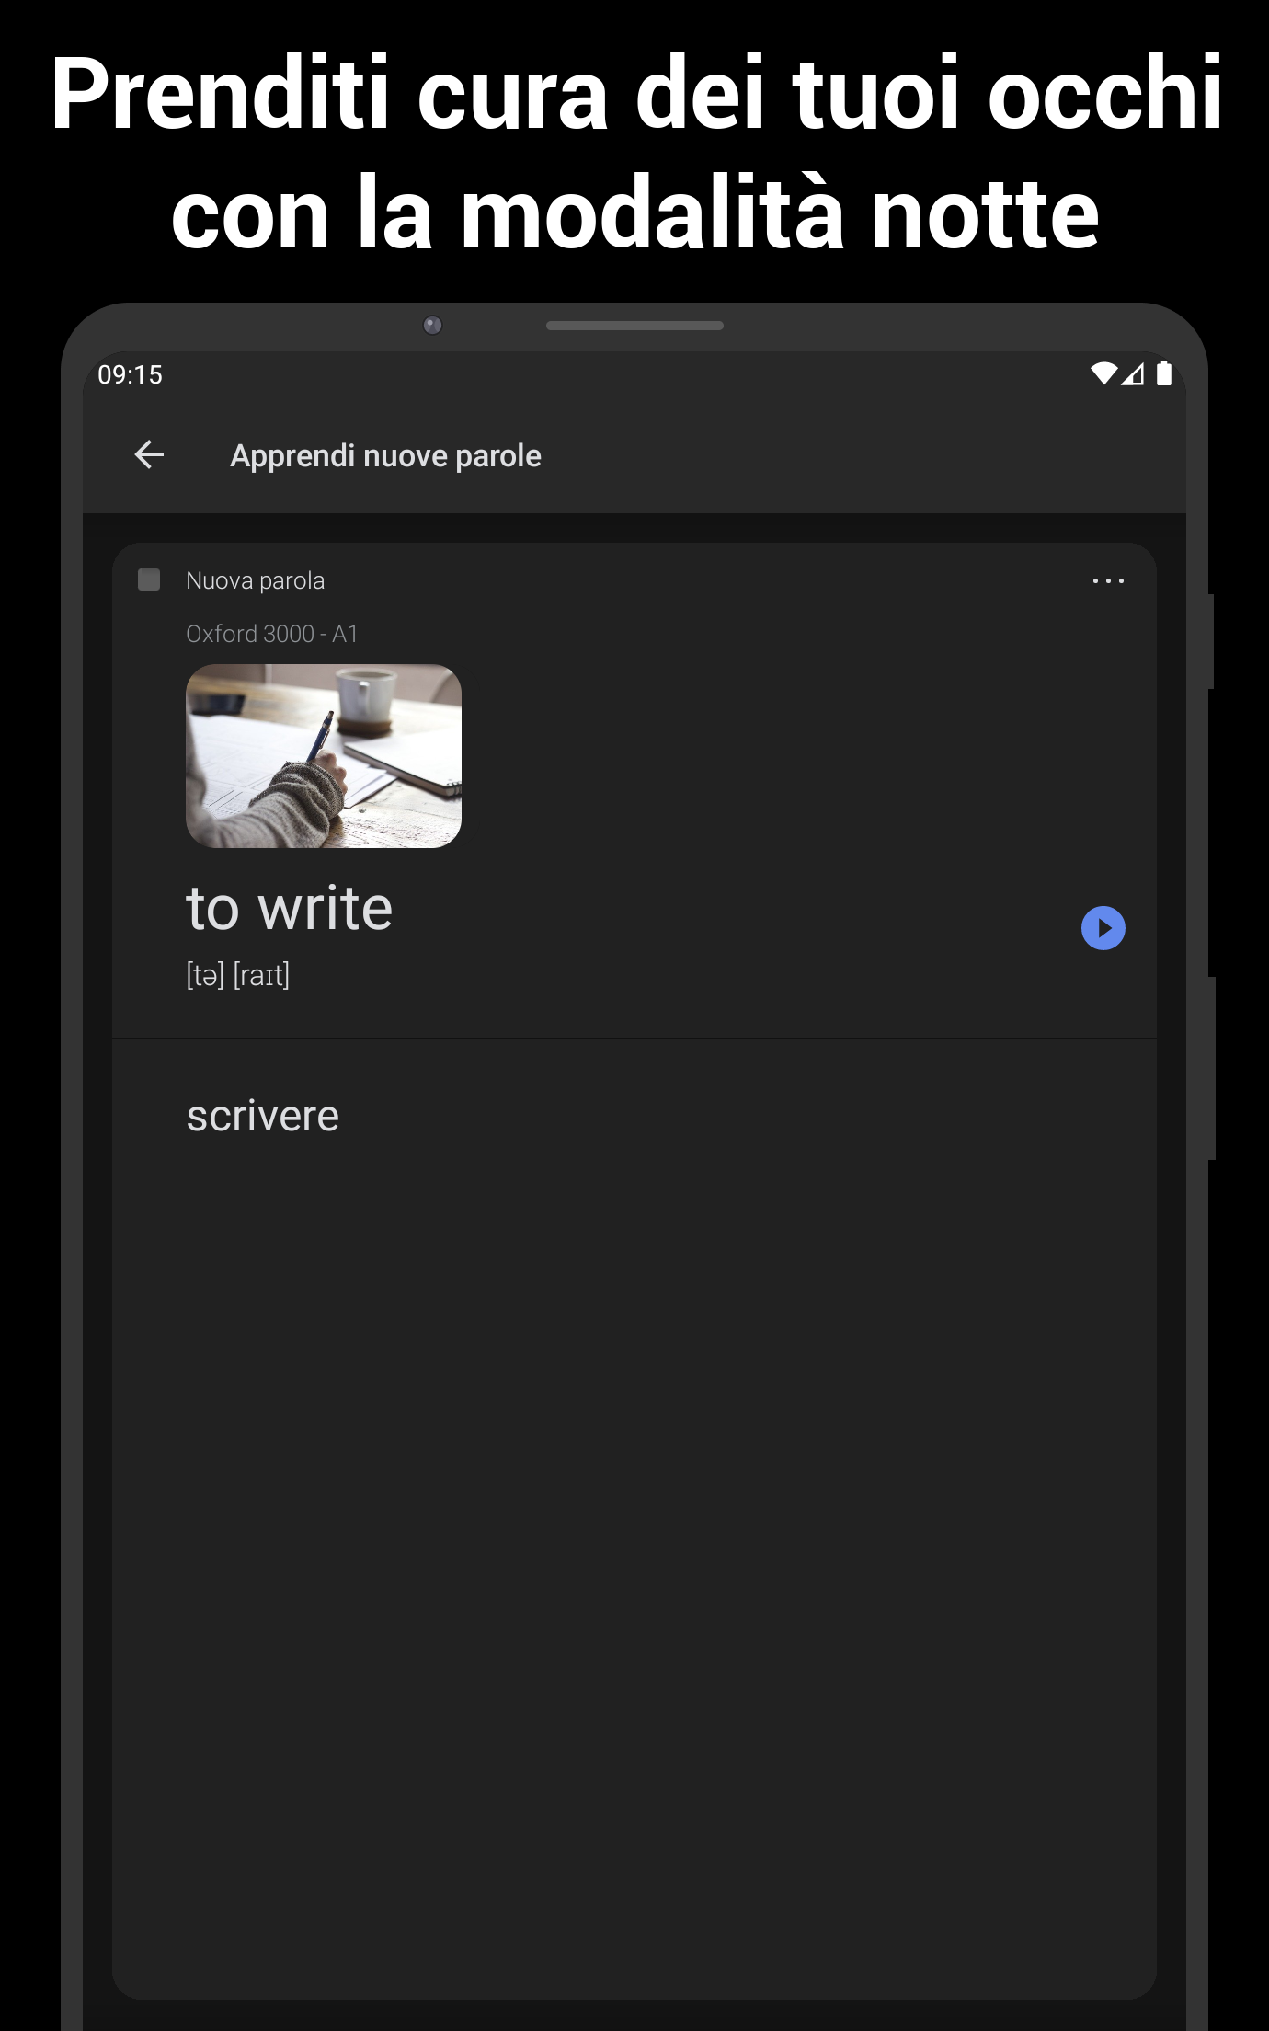Tap the translation "scrivere"
The height and width of the screenshot is (2031, 1269).
coord(263,1116)
